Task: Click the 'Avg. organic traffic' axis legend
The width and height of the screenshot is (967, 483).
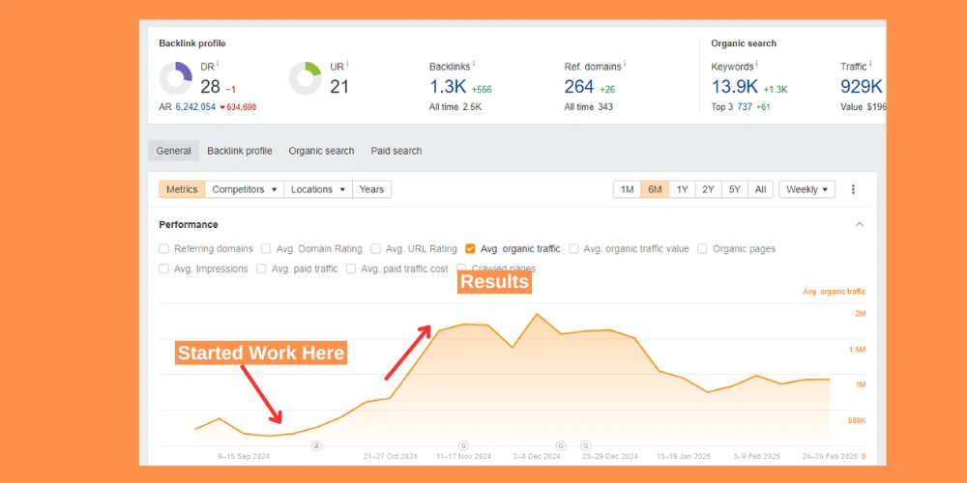Action: tap(834, 292)
